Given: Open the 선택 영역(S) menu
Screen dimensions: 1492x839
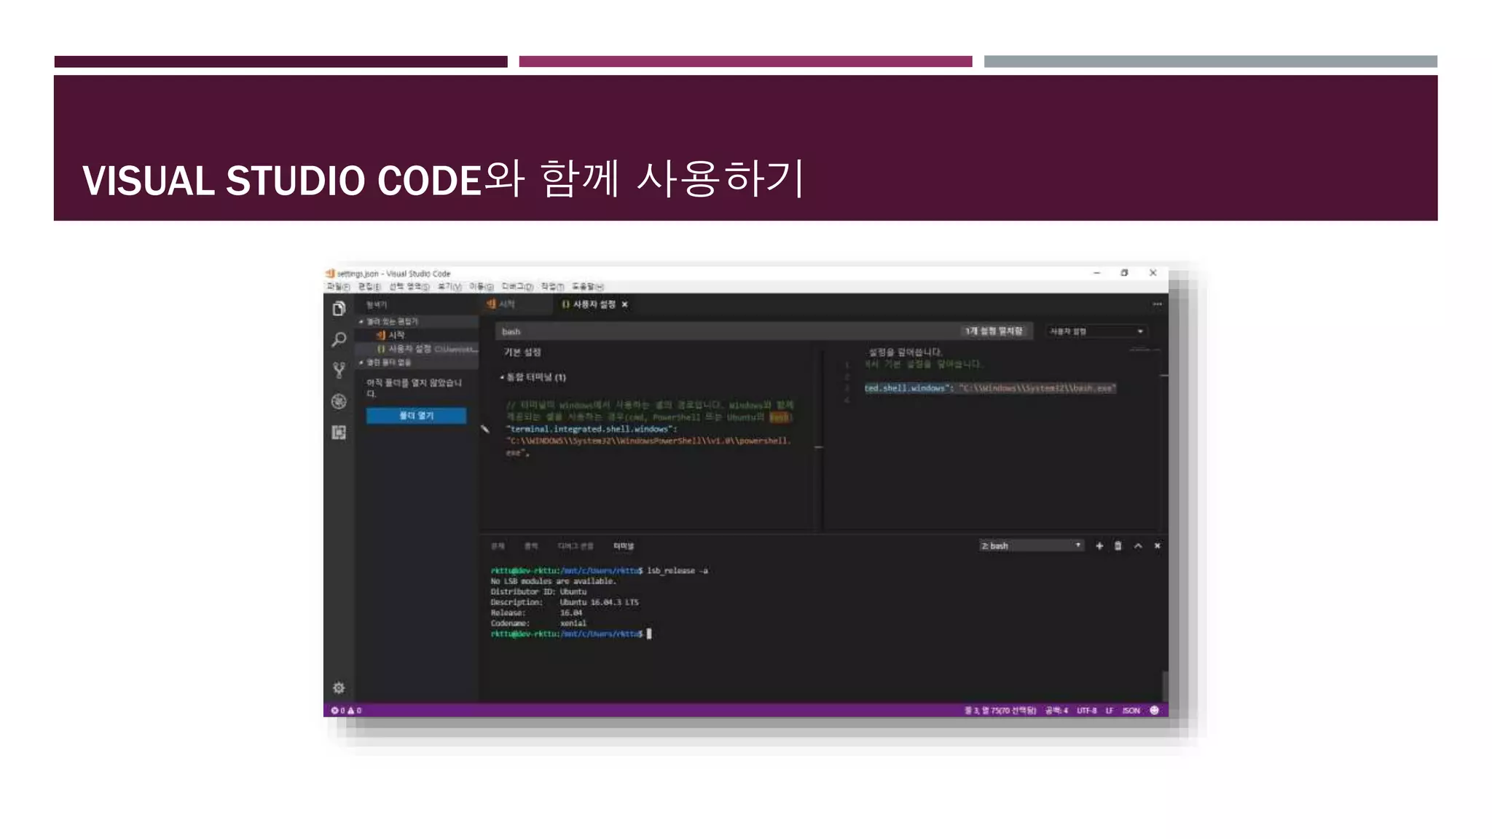Looking at the screenshot, I should (x=409, y=287).
